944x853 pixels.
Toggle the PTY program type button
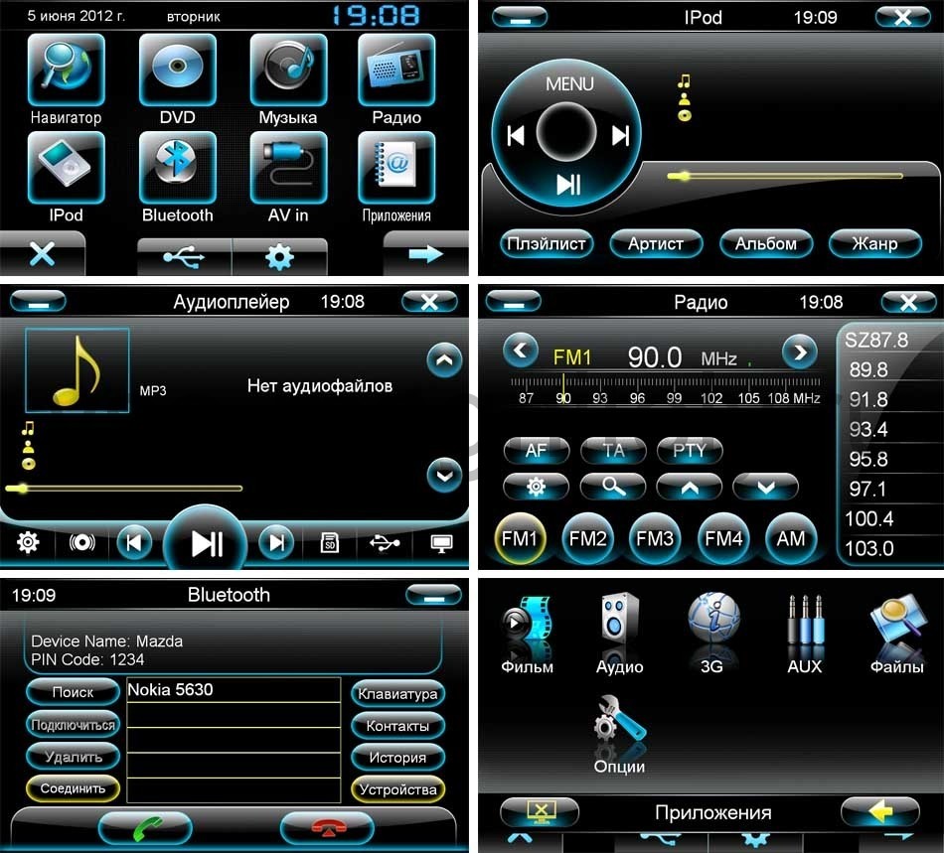[690, 450]
